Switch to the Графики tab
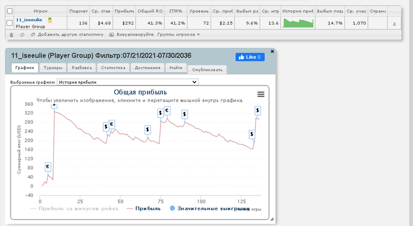Screen dimensions: 413x226 pyautogui.click(x=25, y=68)
